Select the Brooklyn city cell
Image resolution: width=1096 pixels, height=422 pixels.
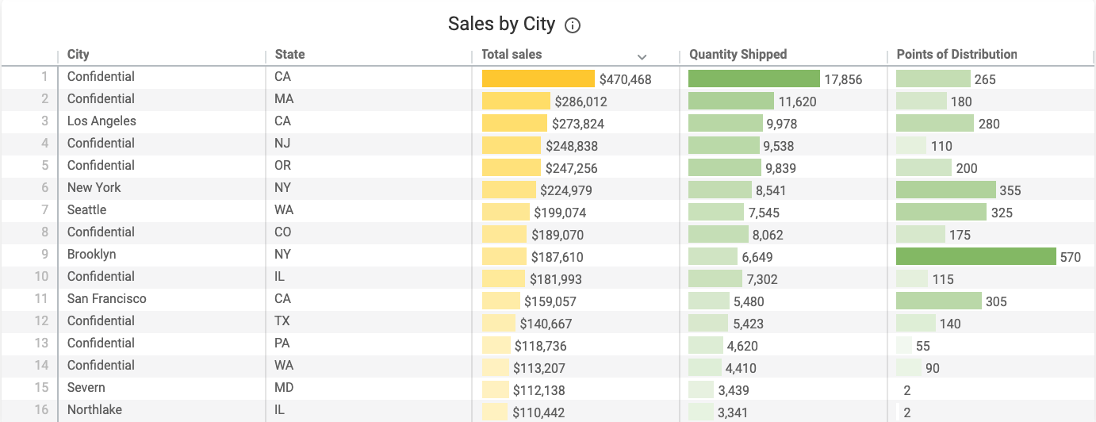click(91, 255)
